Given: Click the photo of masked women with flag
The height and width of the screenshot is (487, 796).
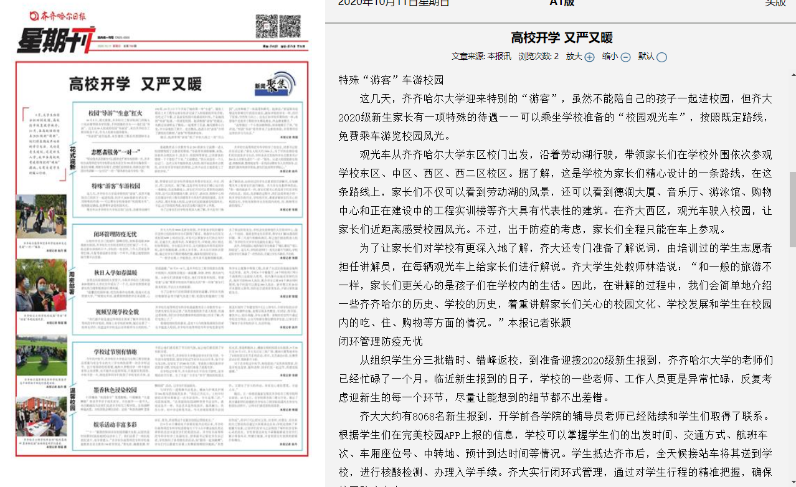Looking at the screenshot, I should tap(41, 286).
